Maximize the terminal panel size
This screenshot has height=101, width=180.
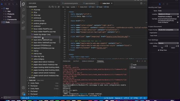(x=142, y=61)
